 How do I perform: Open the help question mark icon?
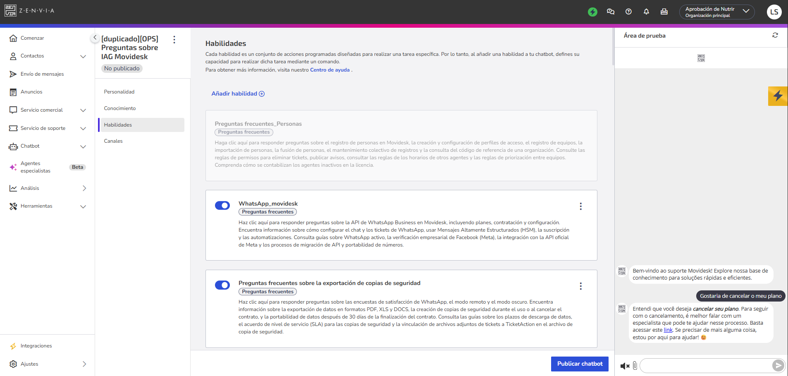[628, 12]
